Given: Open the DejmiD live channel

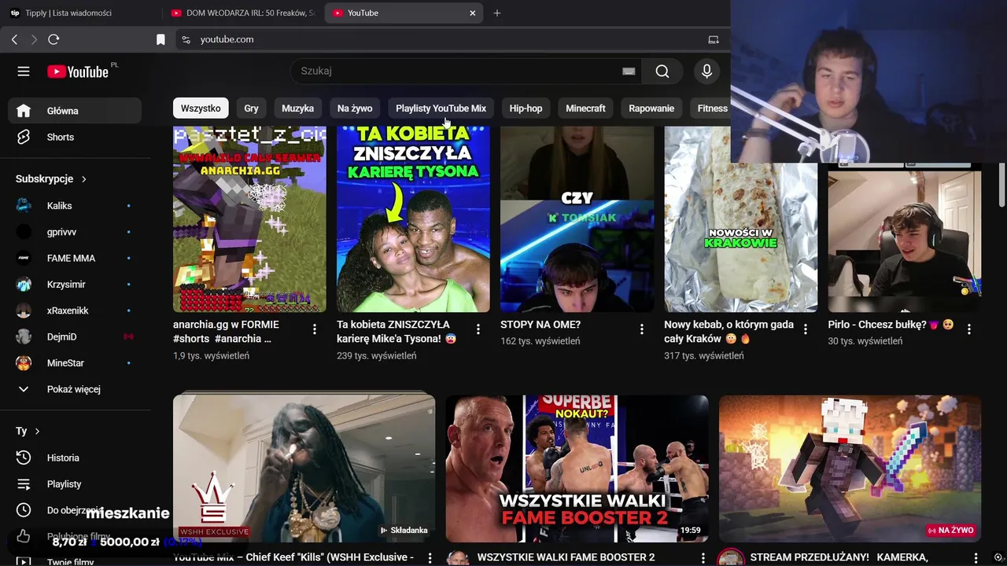Looking at the screenshot, I should [75, 336].
